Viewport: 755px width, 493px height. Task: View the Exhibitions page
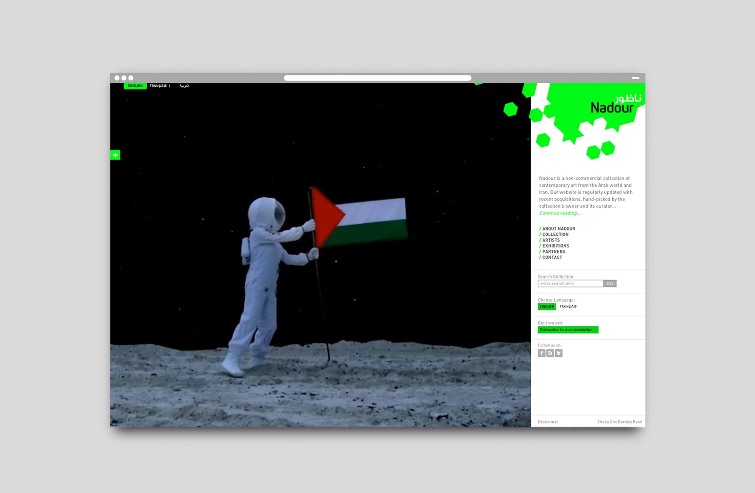(x=555, y=246)
